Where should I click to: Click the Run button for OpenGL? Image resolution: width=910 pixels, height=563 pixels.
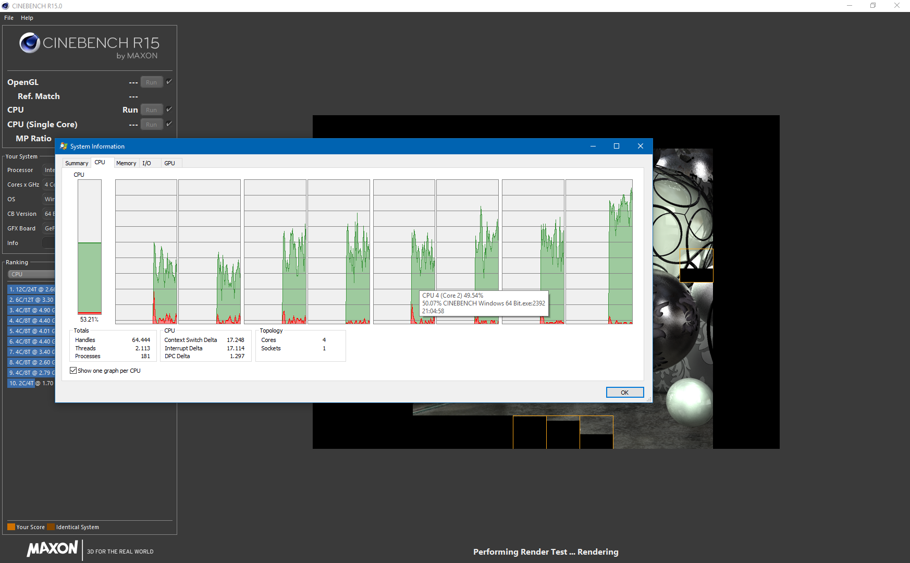point(152,82)
